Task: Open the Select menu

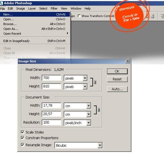Action: point(43,9)
